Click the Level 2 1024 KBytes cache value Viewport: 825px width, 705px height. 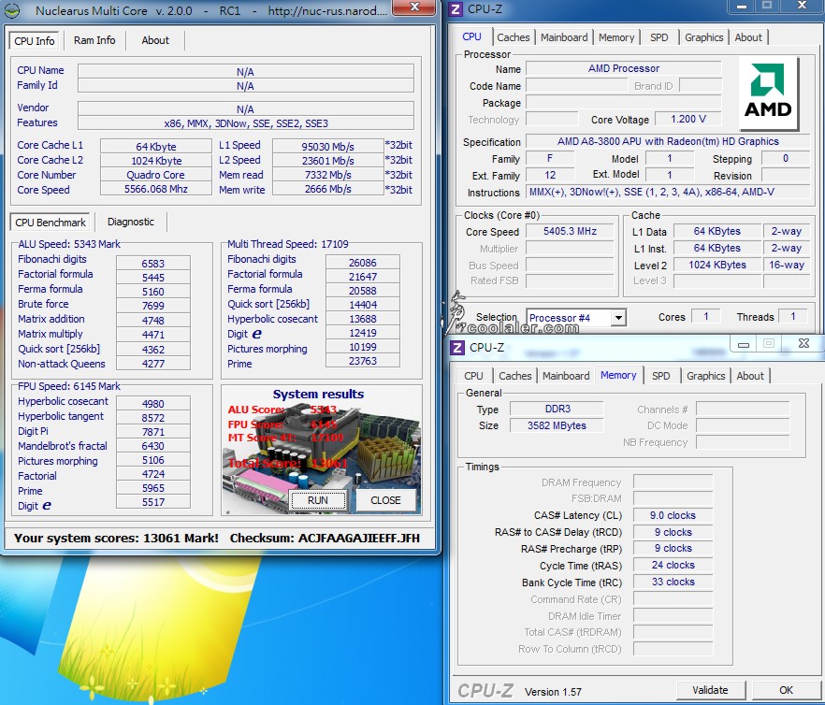(717, 266)
